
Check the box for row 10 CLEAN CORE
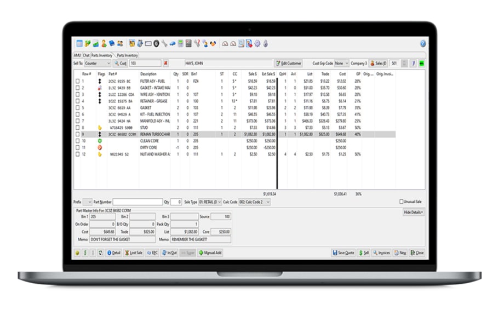pos(77,141)
